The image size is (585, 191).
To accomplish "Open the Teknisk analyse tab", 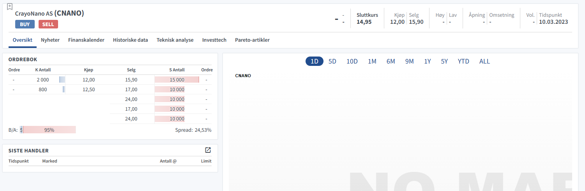I will [x=175, y=40].
